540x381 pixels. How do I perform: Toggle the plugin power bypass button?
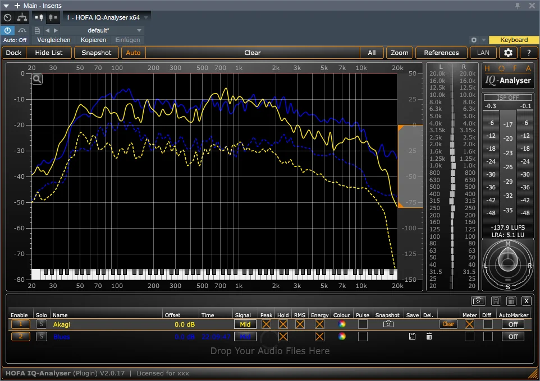point(7,30)
